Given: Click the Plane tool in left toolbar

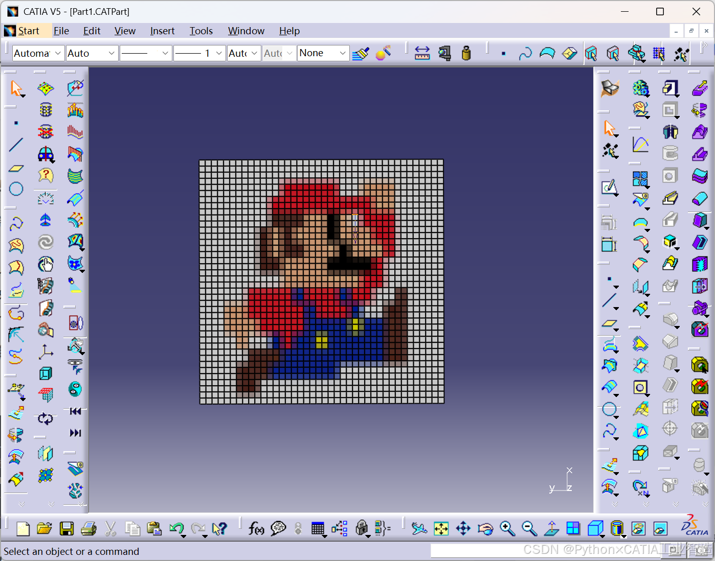Looking at the screenshot, I should pyautogui.click(x=16, y=168).
